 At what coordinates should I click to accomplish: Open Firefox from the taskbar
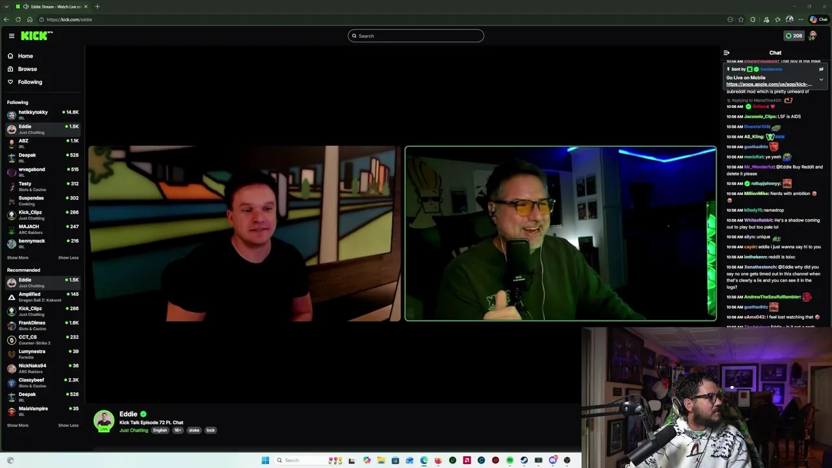pyautogui.click(x=438, y=460)
